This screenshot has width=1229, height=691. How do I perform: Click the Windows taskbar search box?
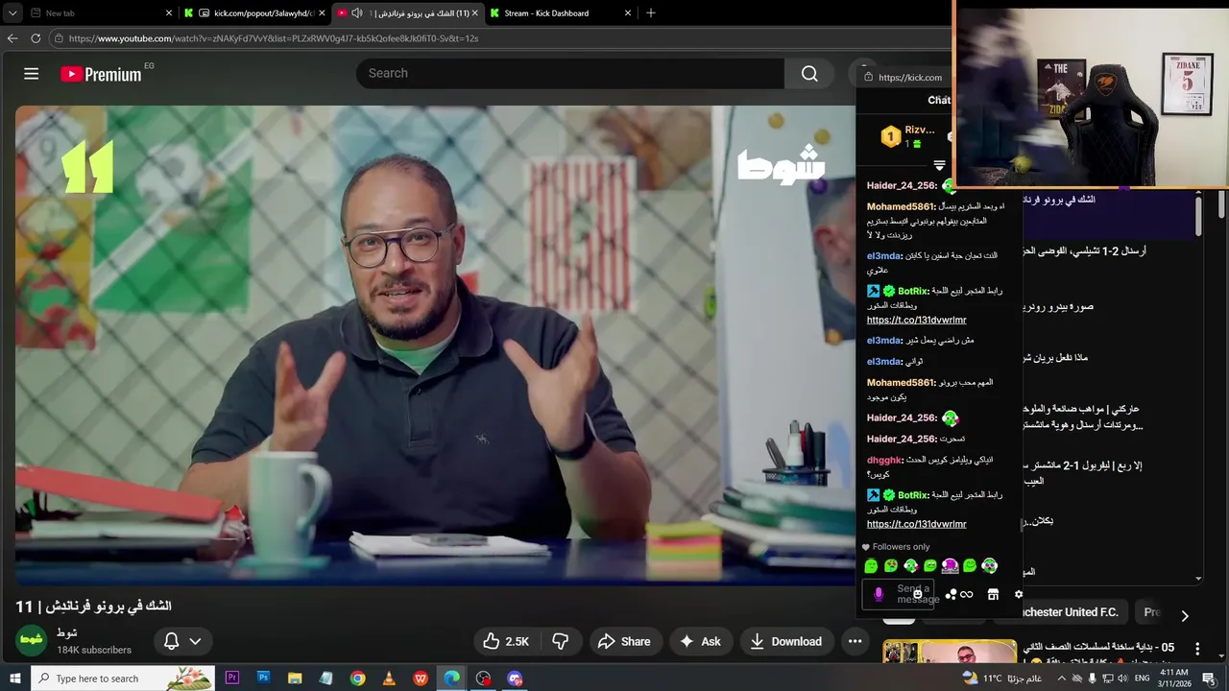click(125, 679)
